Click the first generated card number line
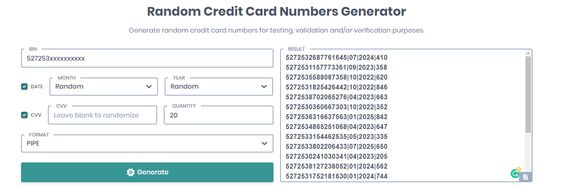 coord(337,58)
